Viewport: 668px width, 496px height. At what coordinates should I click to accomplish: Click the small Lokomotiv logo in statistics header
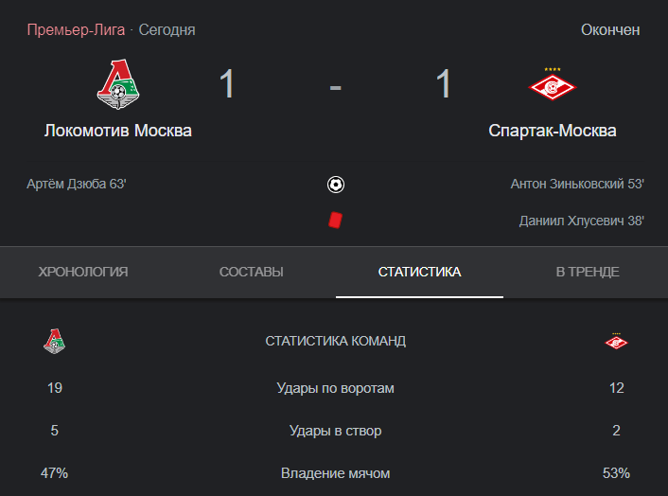coord(55,341)
